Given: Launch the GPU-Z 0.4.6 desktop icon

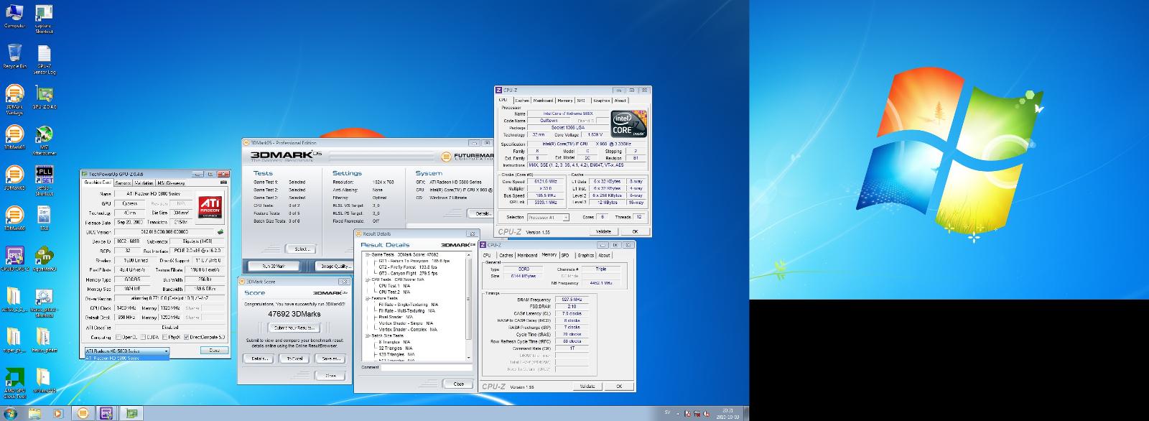Looking at the screenshot, I should (x=44, y=96).
